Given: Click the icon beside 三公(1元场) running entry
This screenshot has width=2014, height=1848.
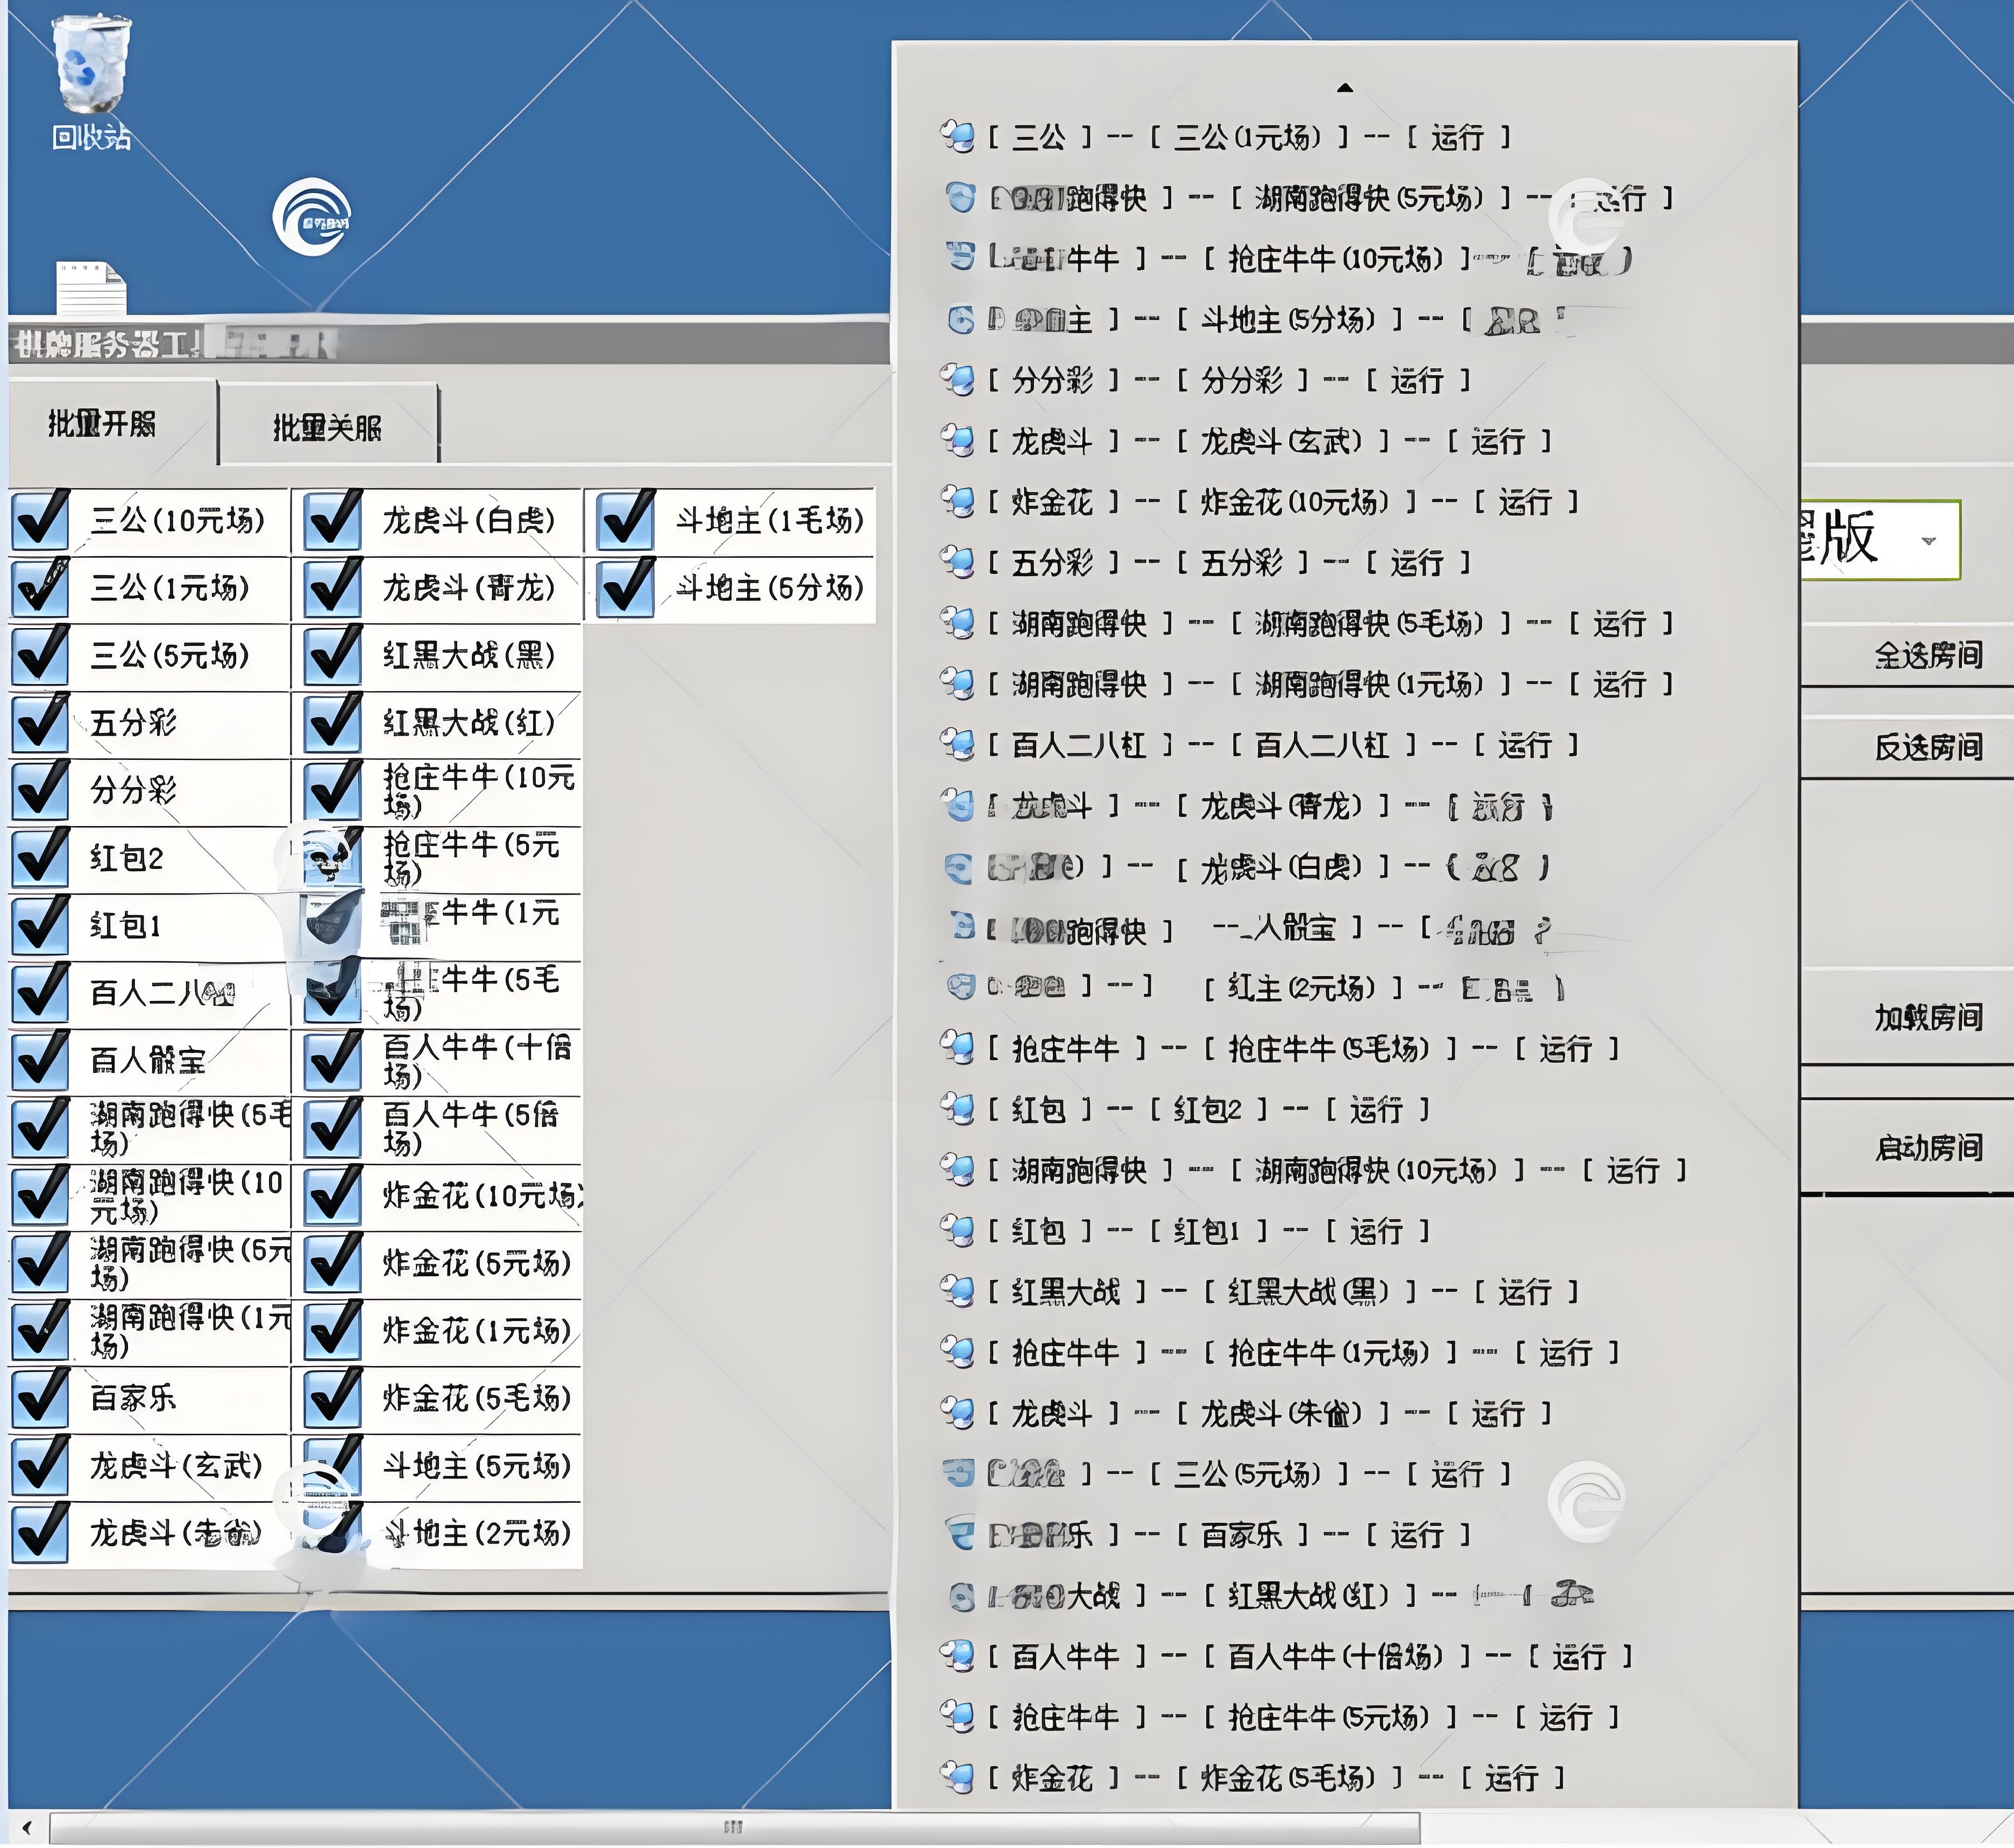Looking at the screenshot, I should click(x=957, y=136).
